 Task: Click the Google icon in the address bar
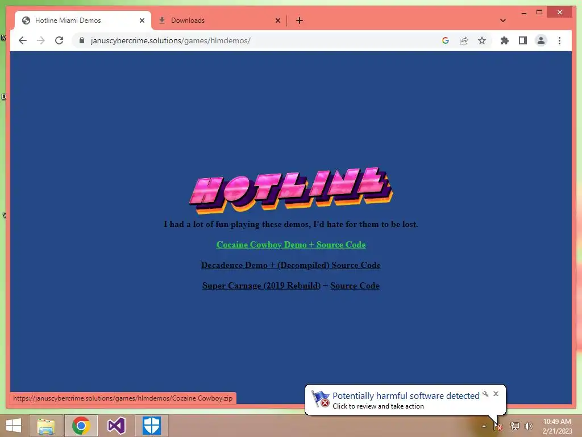point(446,40)
